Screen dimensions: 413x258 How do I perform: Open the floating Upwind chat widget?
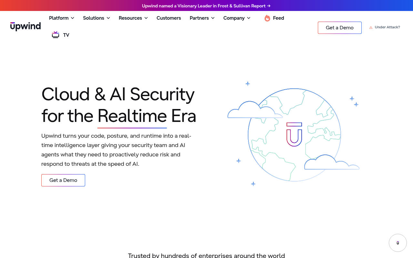(x=398, y=243)
